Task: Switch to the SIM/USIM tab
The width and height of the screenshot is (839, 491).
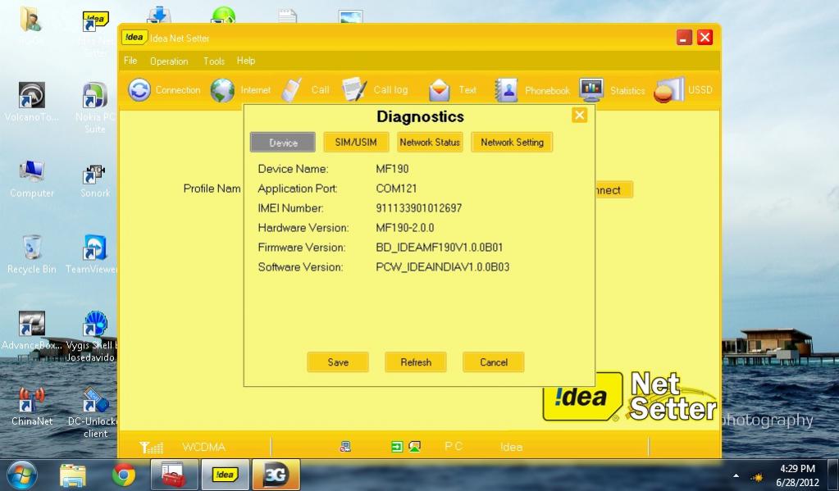Action: 356,143
